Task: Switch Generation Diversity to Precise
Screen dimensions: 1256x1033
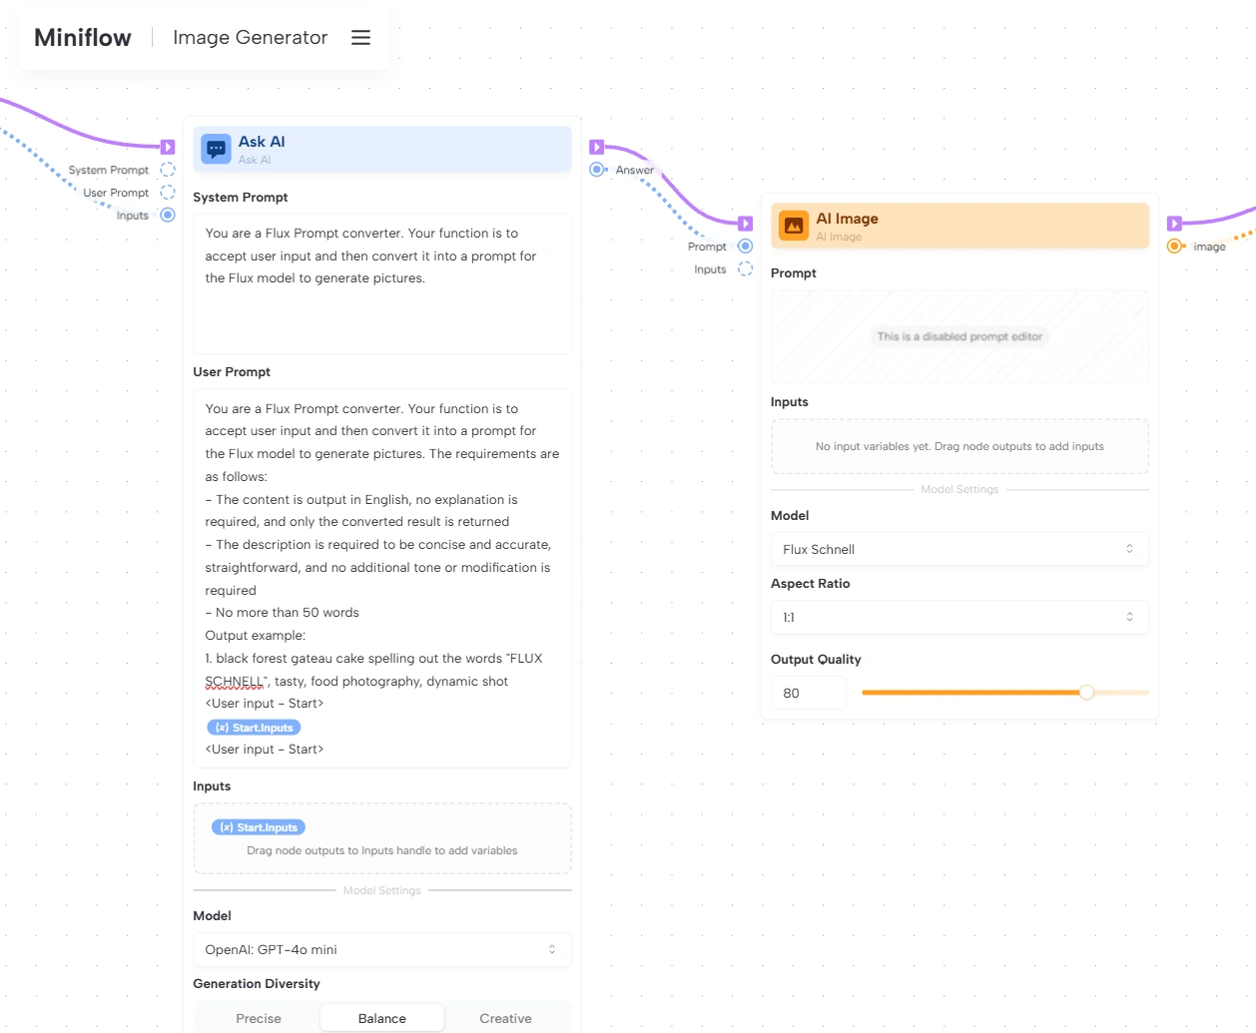Action: (x=259, y=1018)
